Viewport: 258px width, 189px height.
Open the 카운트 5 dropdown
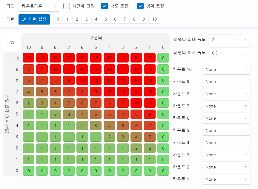(226, 130)
